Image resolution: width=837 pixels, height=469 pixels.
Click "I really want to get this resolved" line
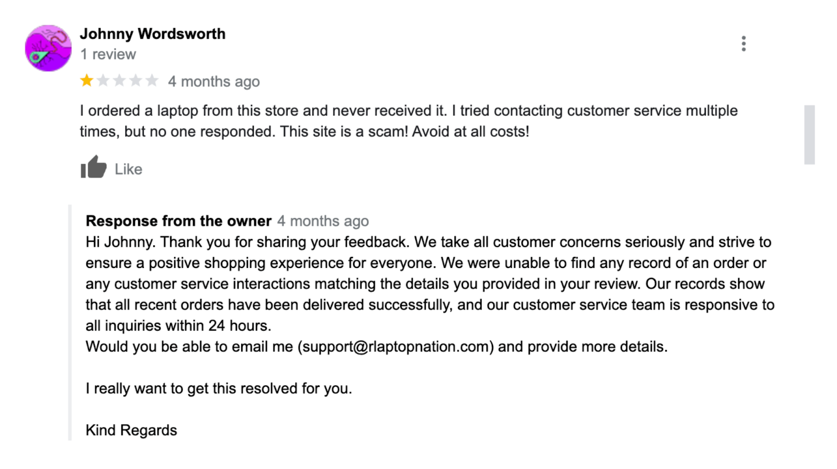point(219,389)
